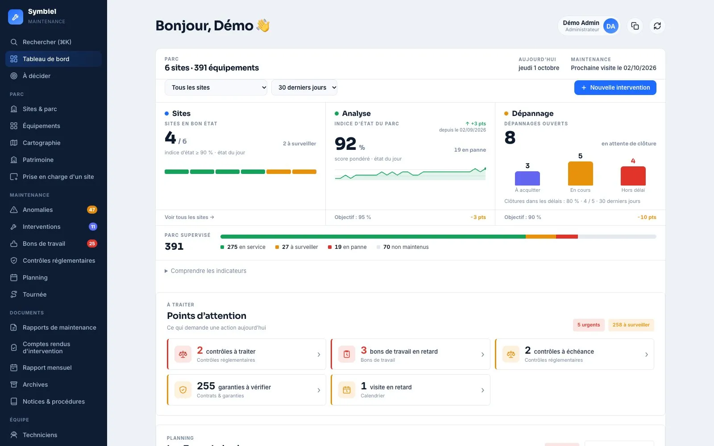The image size is (714, 446).
Task: Click the copy icon beside Démo Admin
Action: [x=635, y=26]
